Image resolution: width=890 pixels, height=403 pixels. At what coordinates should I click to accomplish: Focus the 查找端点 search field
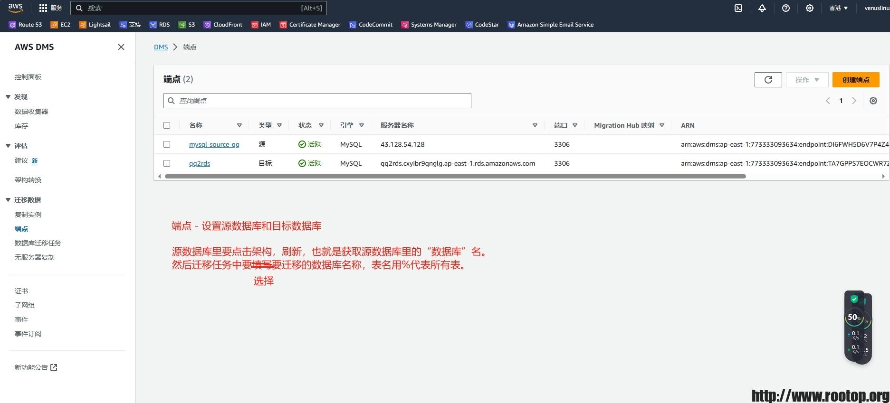[317, 101]
